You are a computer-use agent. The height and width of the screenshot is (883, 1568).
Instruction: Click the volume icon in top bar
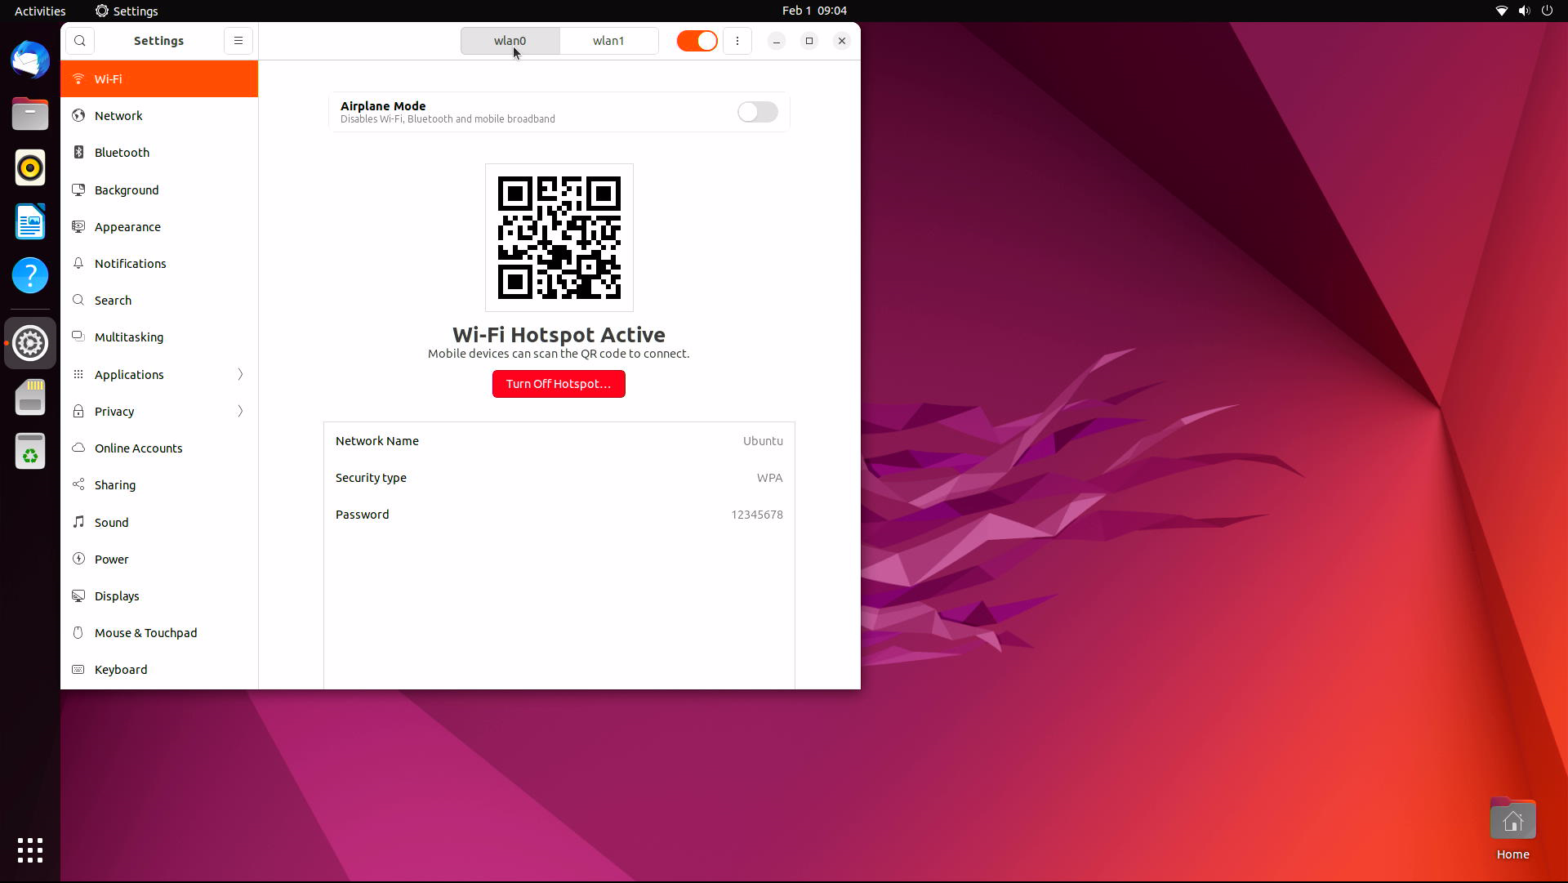pos(1524,11)
